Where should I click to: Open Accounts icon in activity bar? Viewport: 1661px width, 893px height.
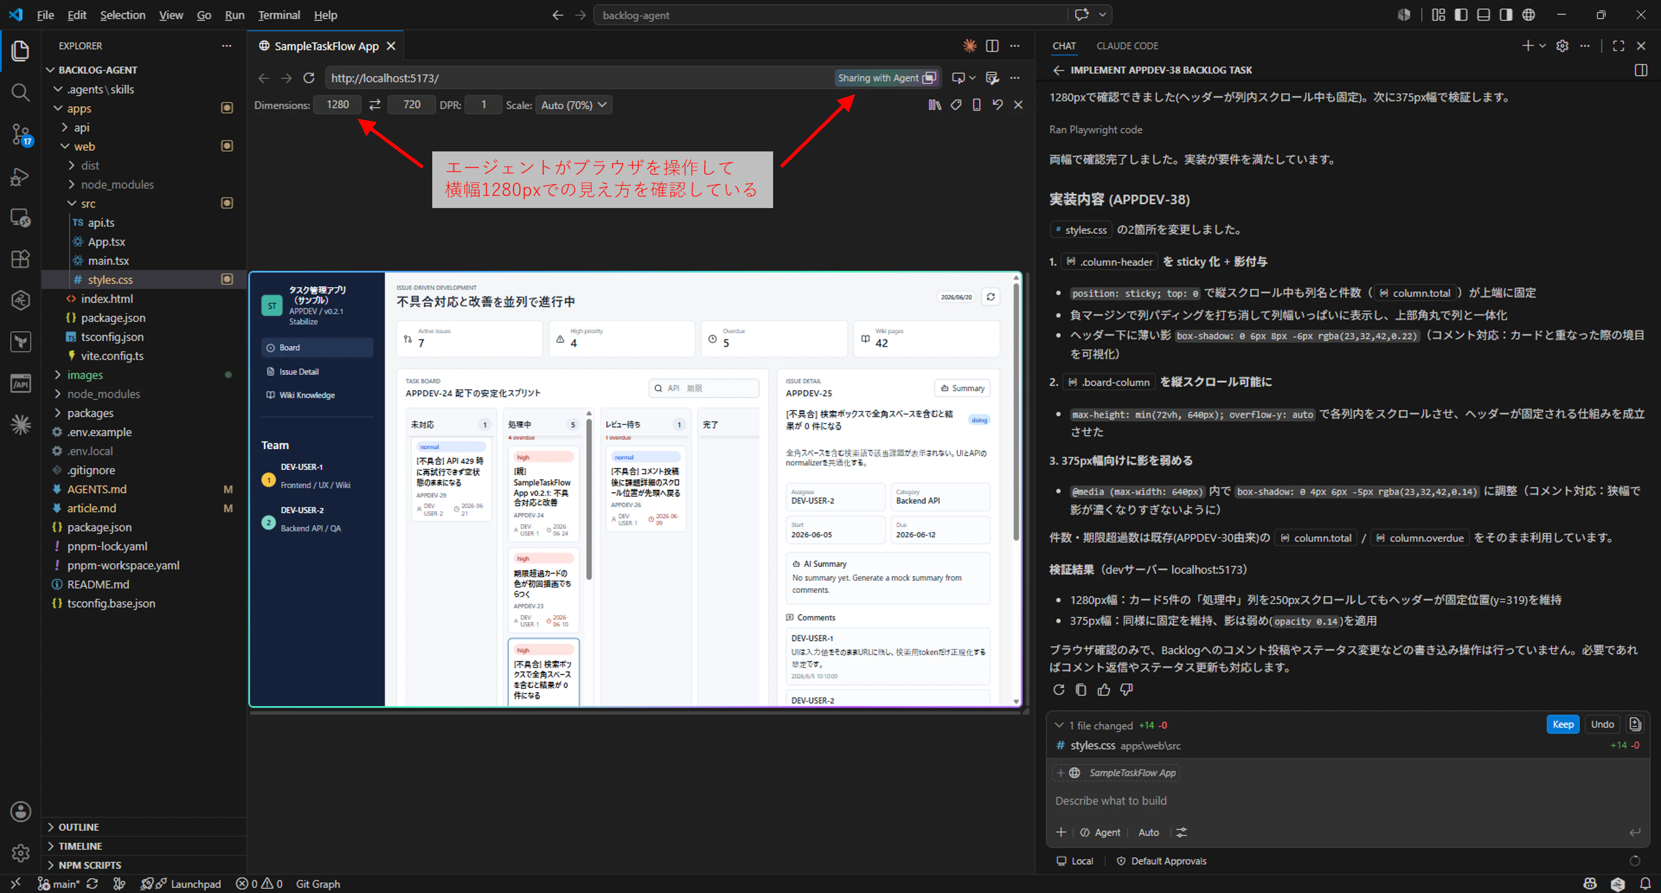21,812
